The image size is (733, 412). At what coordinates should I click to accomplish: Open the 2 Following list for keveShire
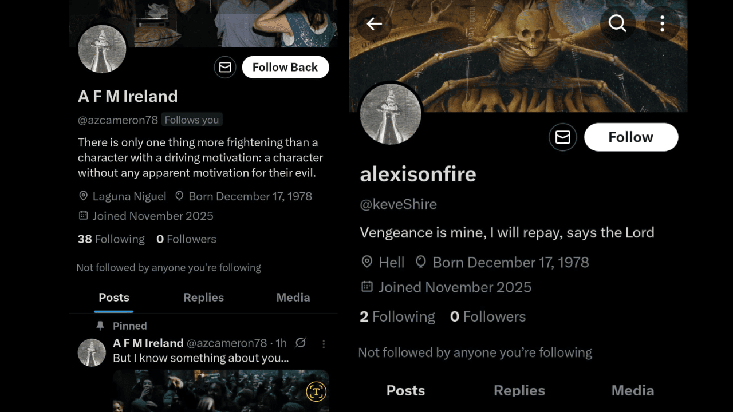(397, 316)
